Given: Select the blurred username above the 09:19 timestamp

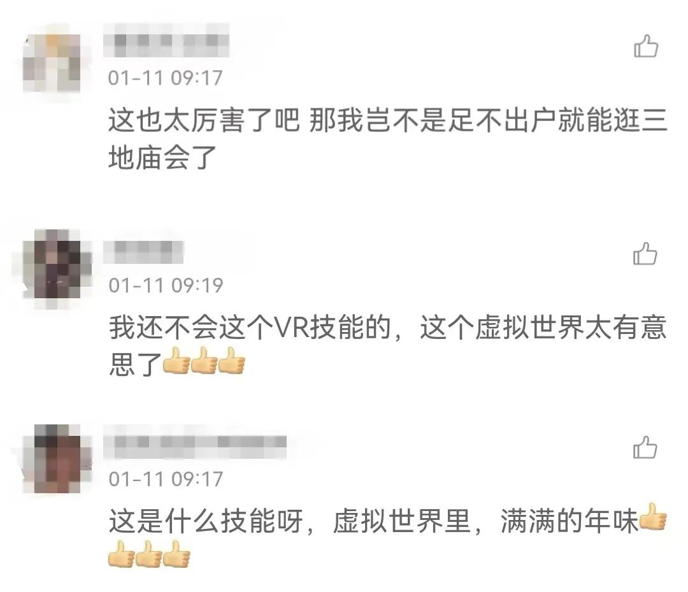Looking at the screenshot, I should pyautogui.click(x=143, y=252).
